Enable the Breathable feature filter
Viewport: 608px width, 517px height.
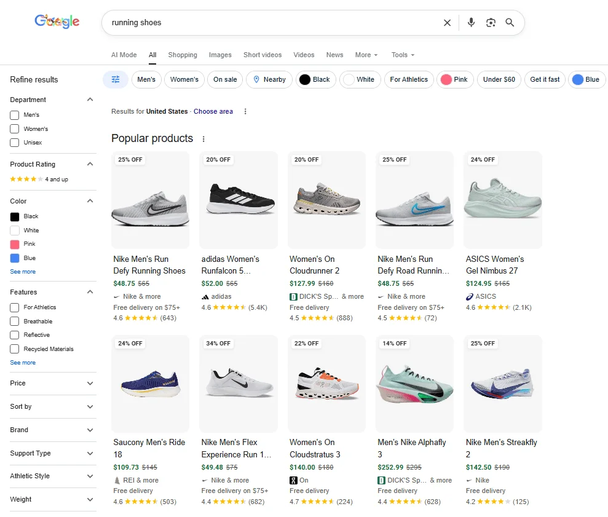point(14,321)
